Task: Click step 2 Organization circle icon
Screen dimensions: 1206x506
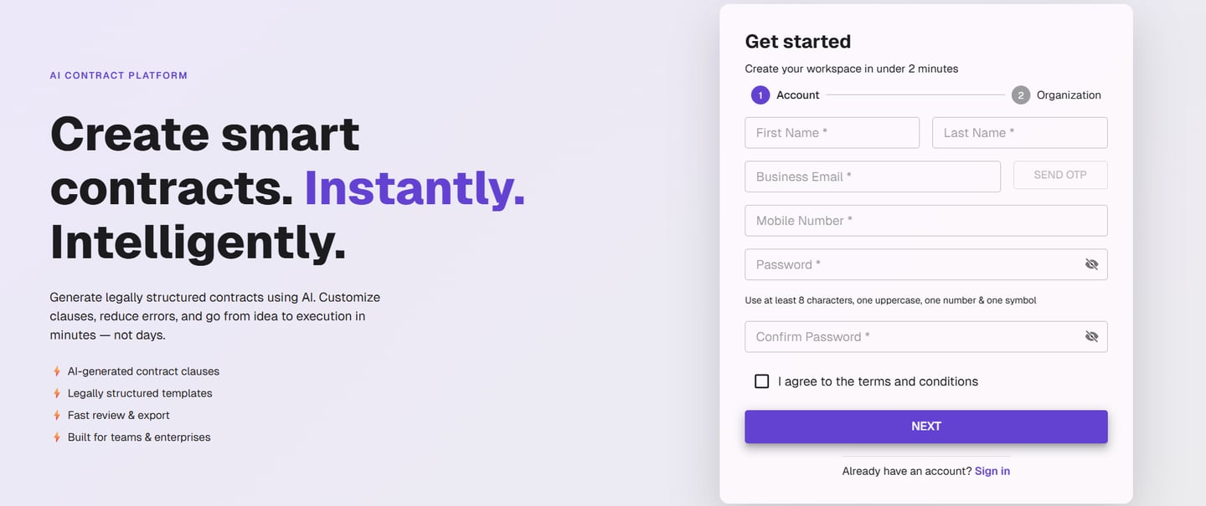Action: [1020, 95]
